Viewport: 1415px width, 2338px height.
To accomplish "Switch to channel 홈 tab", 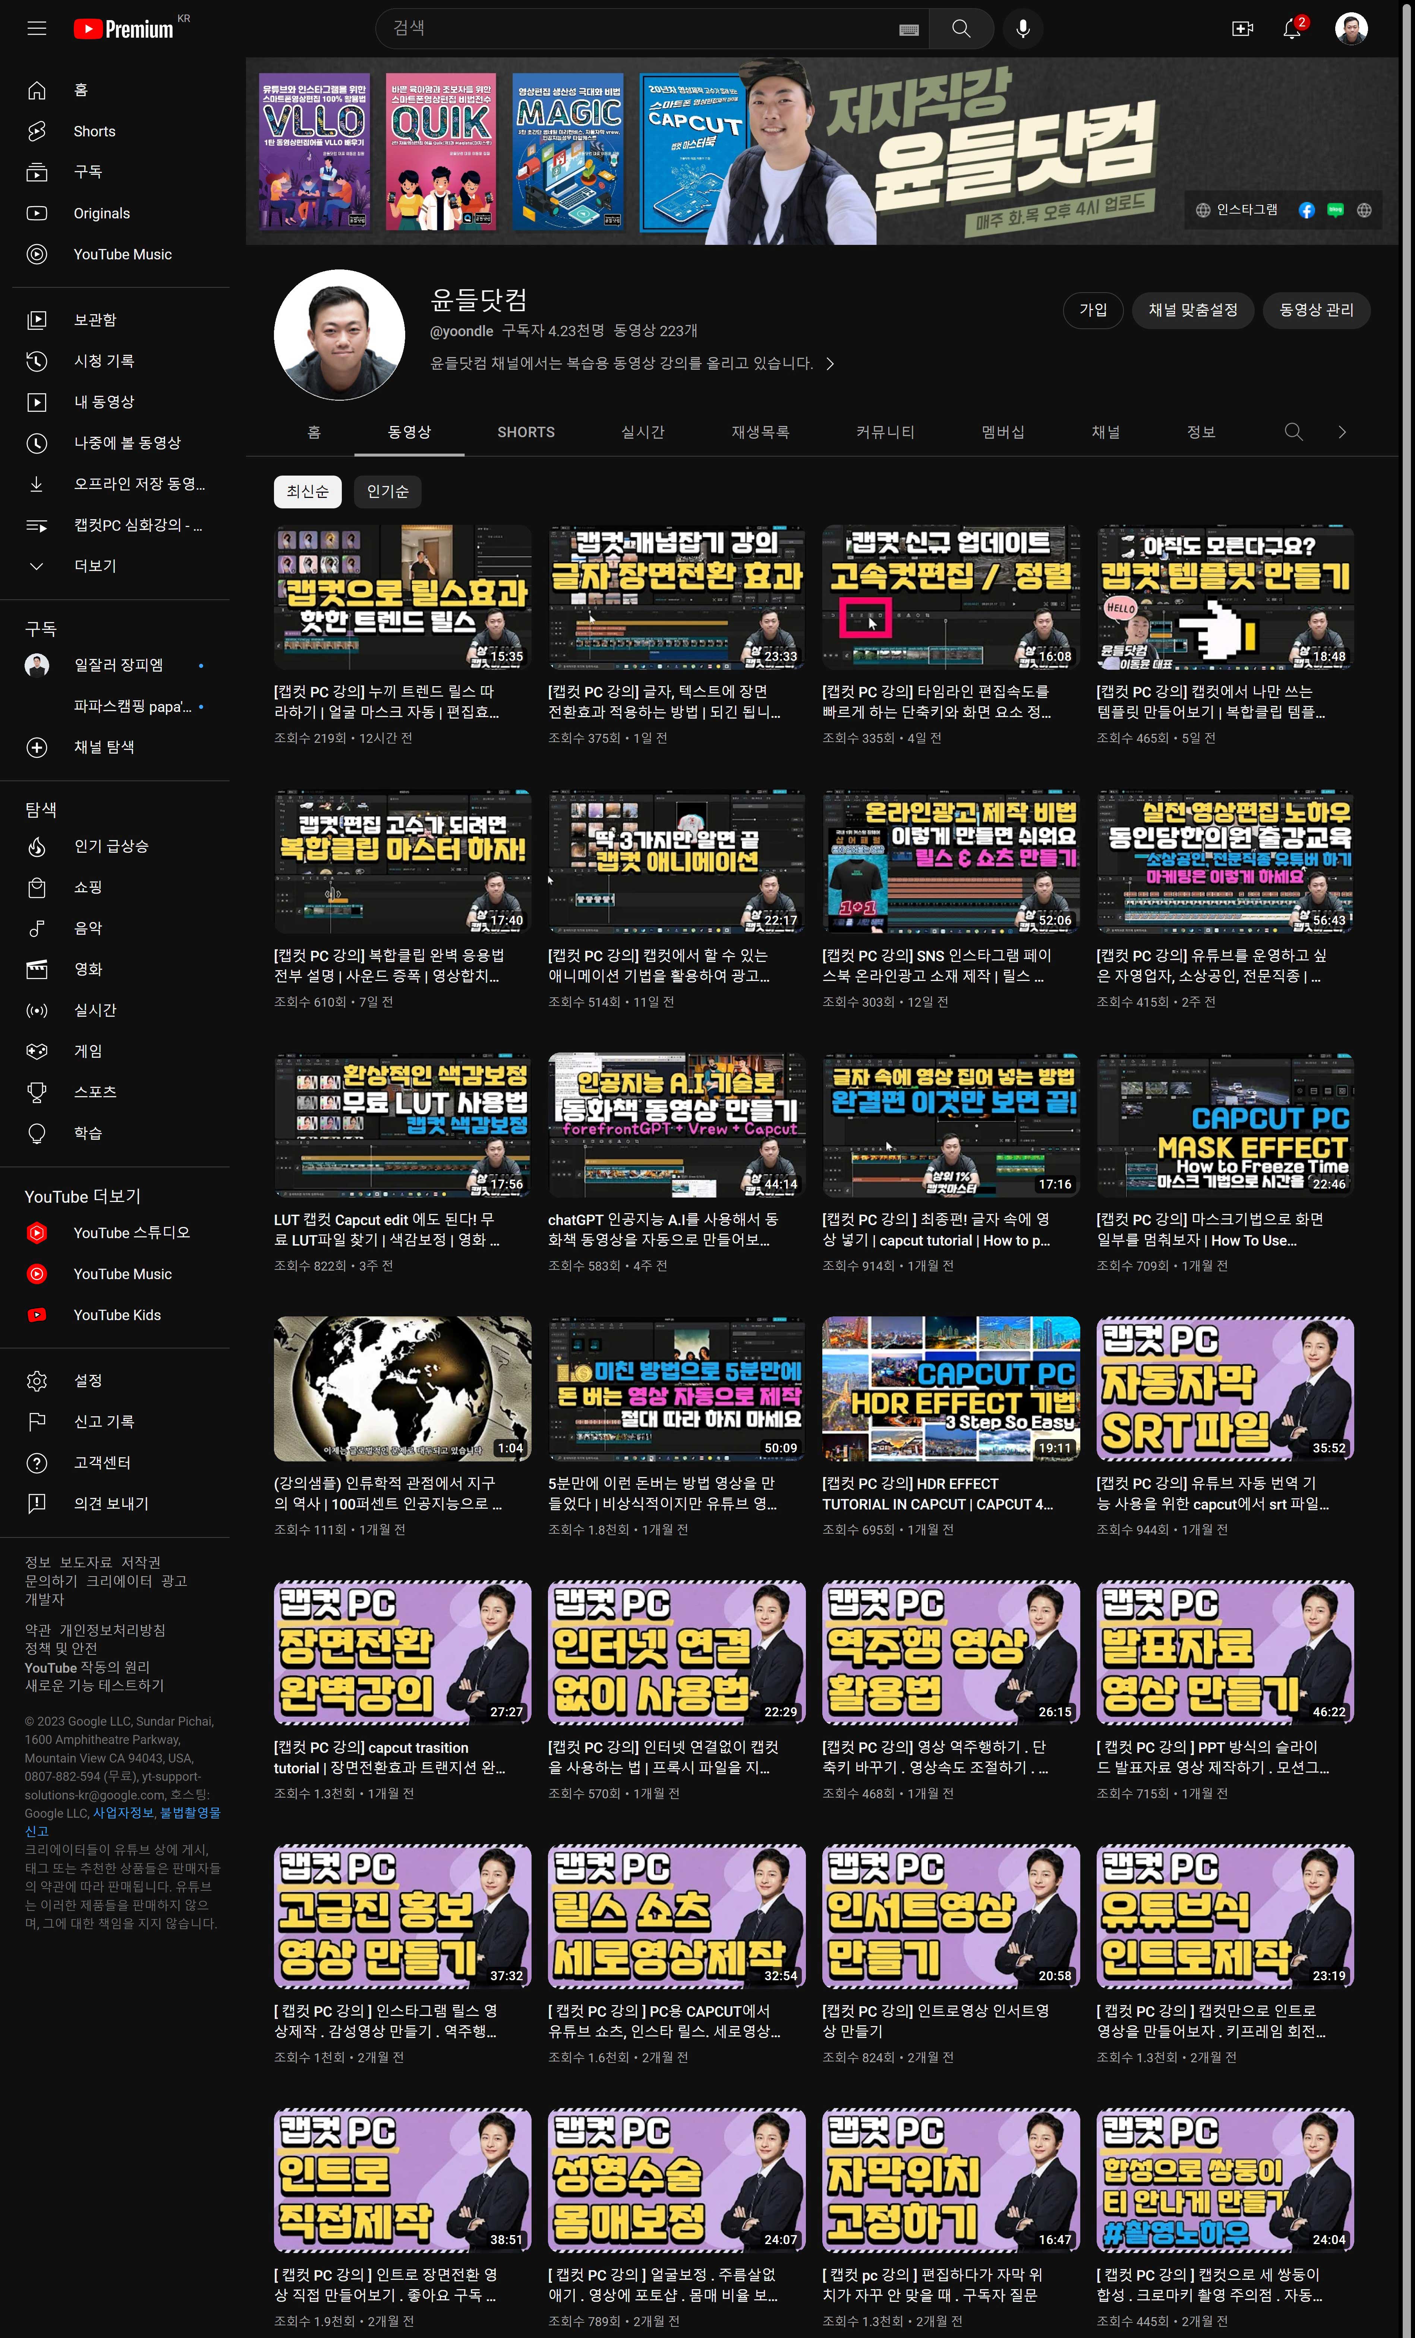I will click(314, 432).
